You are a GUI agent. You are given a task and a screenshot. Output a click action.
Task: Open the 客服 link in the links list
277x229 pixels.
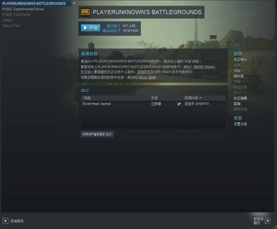(237, 104)
